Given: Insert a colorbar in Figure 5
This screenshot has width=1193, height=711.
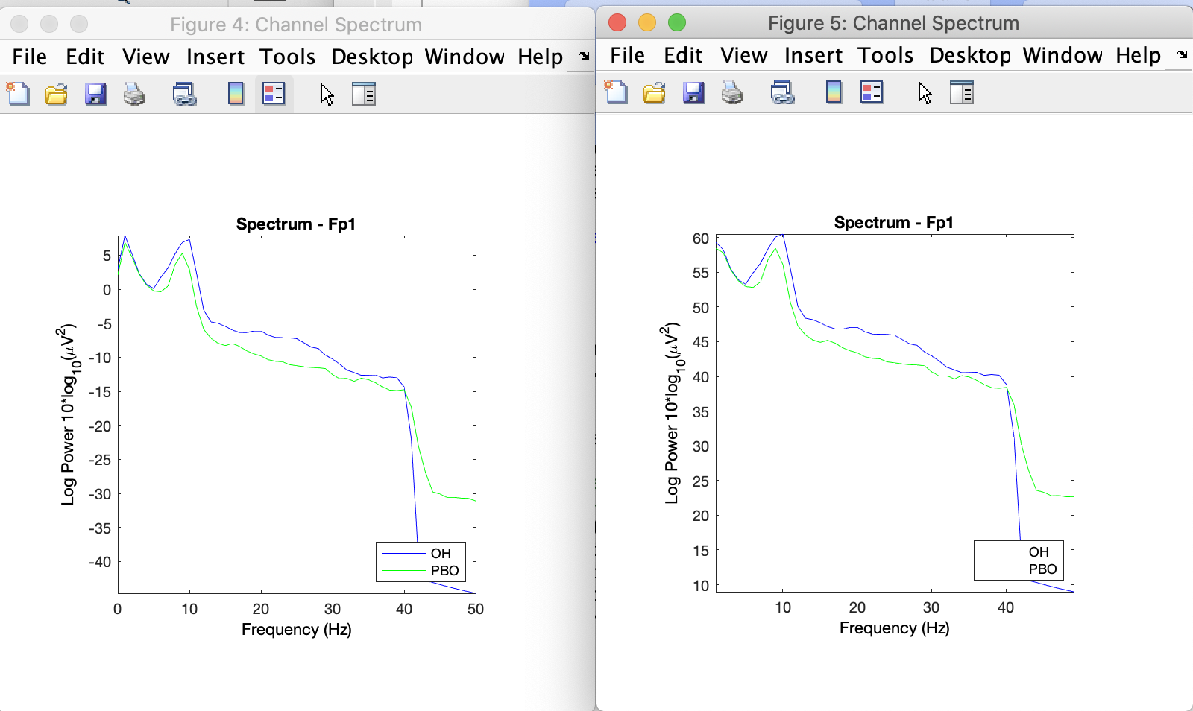Looking at the screenshot, I should (x=833, y=93).
